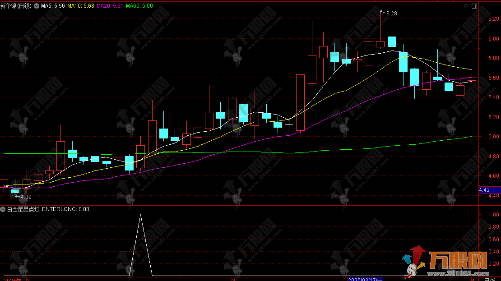
Task: Click the 1.00 indicator axis label
Action: (x=494, y=215)
